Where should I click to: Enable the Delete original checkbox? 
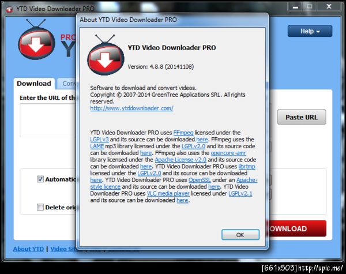coord(40,207)
